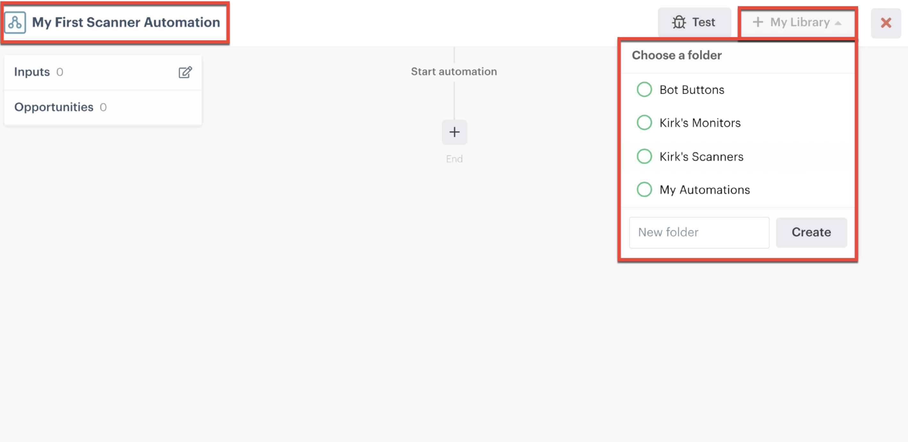Collapse My Library using the caret arrow
This screenshot has width=908, height=442.
[839, 23]
